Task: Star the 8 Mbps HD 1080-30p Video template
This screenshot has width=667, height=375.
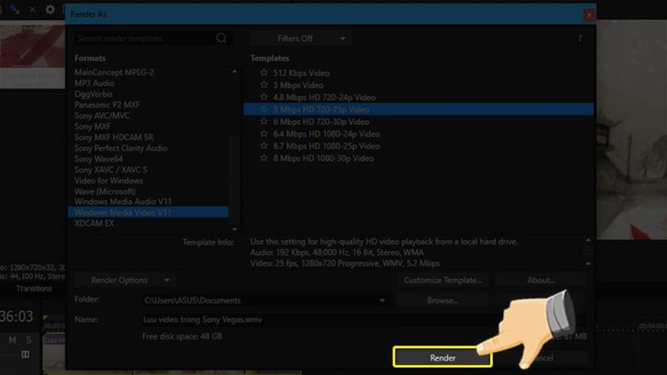Action: (x=264, y=158)
